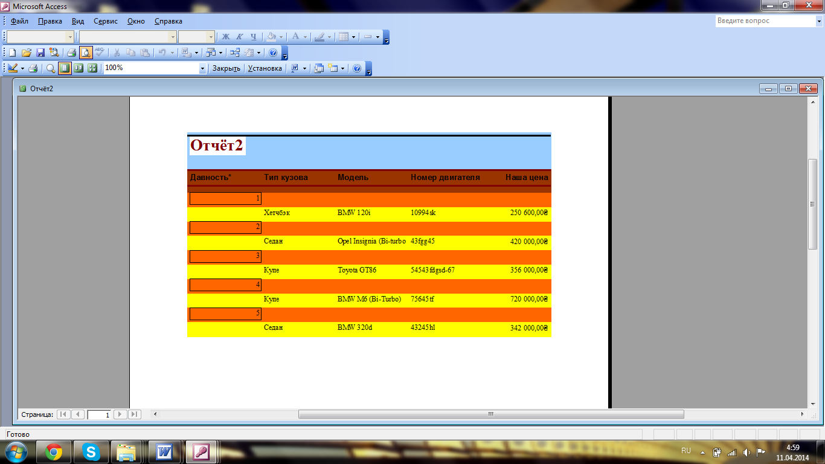
Task: Click the Закрыть button
Action: pyautogui.click(x=226, y=68)
